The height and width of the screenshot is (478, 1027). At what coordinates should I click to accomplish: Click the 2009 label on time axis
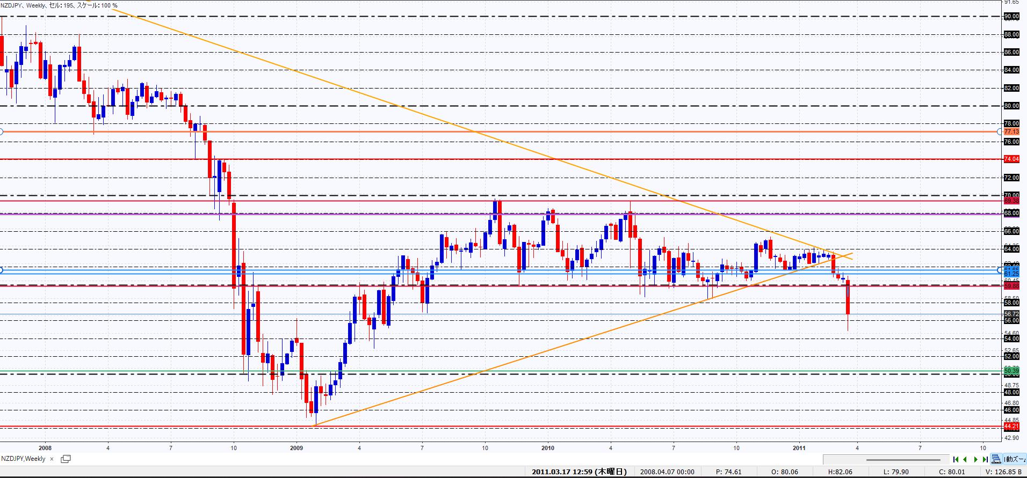click(296, 448)
